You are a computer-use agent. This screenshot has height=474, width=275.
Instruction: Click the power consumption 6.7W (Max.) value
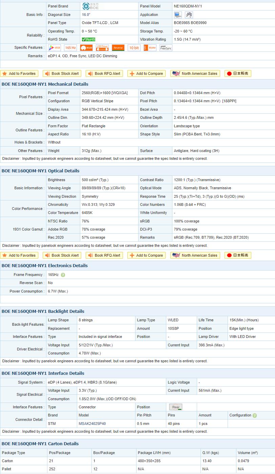coord(58,291)
